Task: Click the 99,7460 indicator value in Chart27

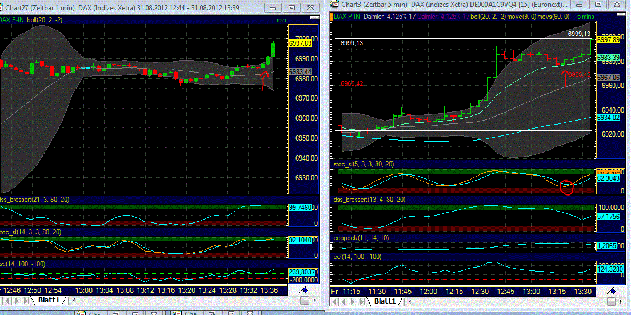Action: [300, 208]
